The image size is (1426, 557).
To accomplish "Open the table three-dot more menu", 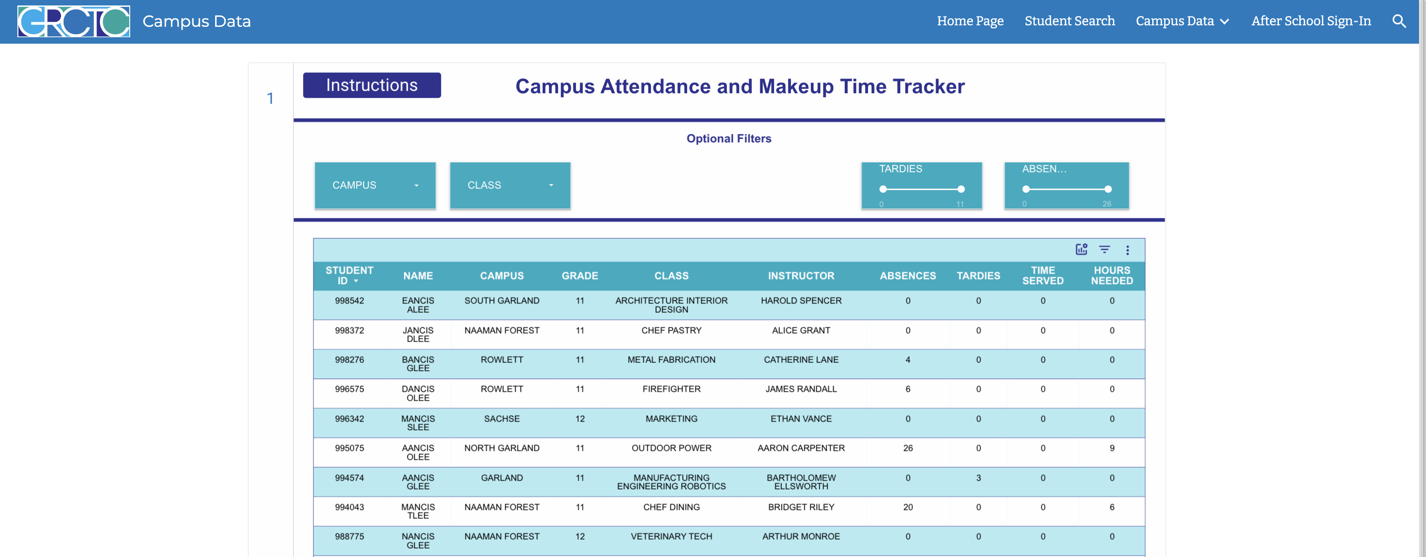I will tap(1127, 250).
